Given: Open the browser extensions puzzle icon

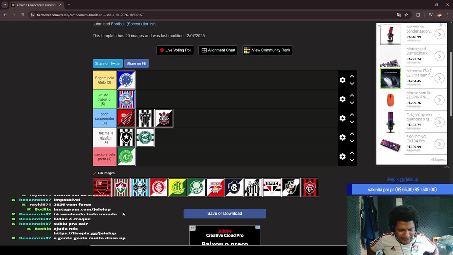Looking at the screenshot, I should click(418, 15).
